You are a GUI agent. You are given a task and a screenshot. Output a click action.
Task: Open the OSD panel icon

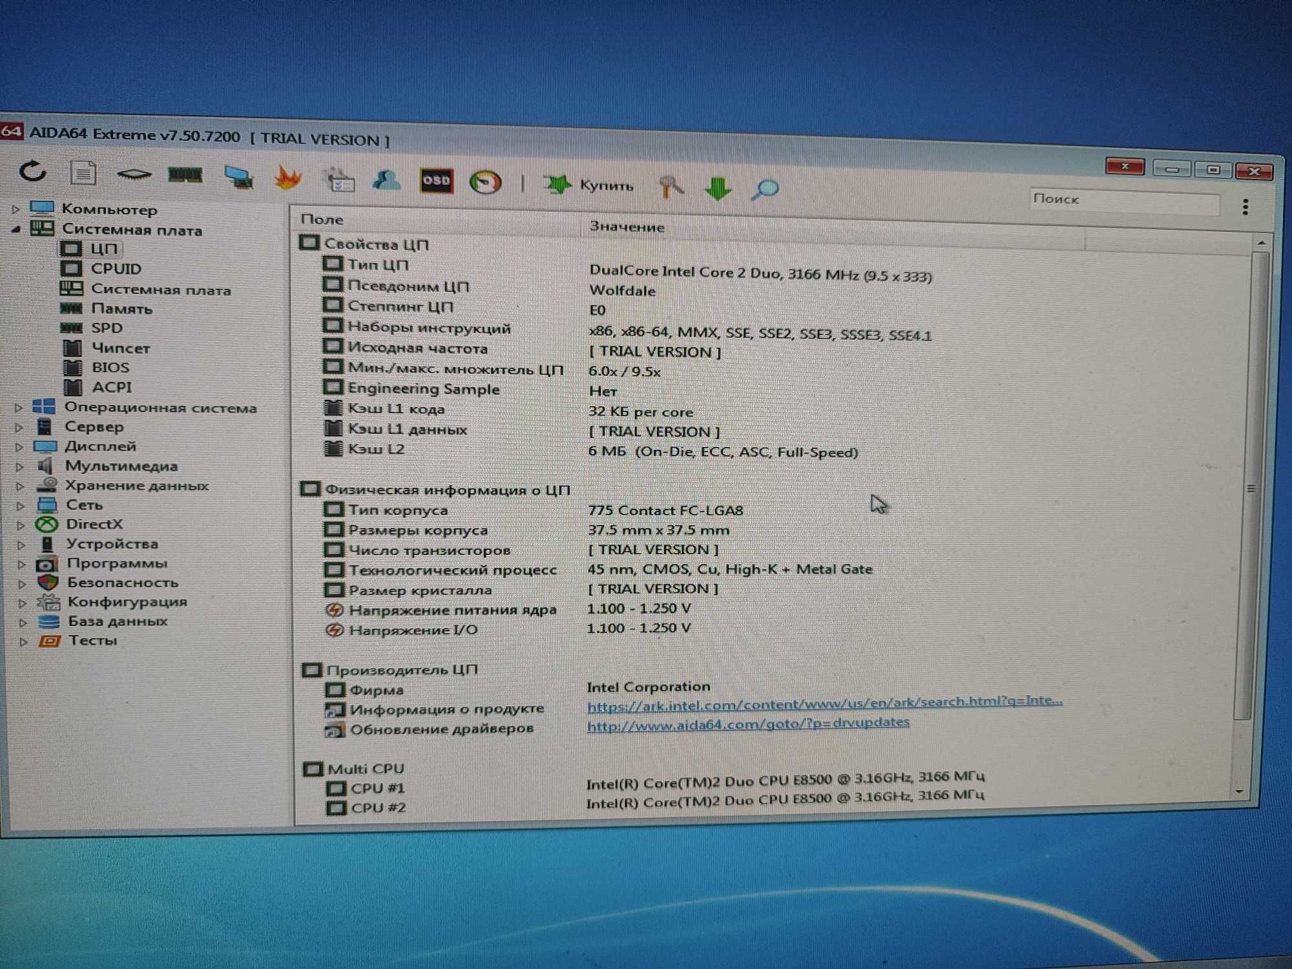pyautogui.click(x=436, y=181)
